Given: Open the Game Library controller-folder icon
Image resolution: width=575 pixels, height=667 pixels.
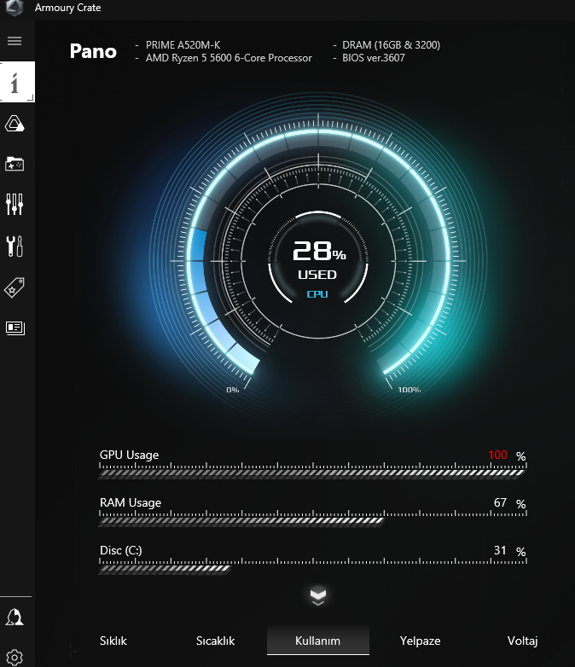Looking at the screenshot, I should tap(15, 164).
